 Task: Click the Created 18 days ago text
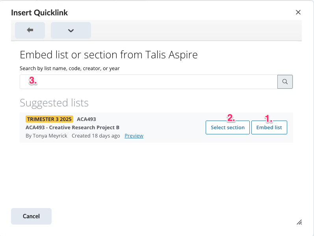[96, 136]
